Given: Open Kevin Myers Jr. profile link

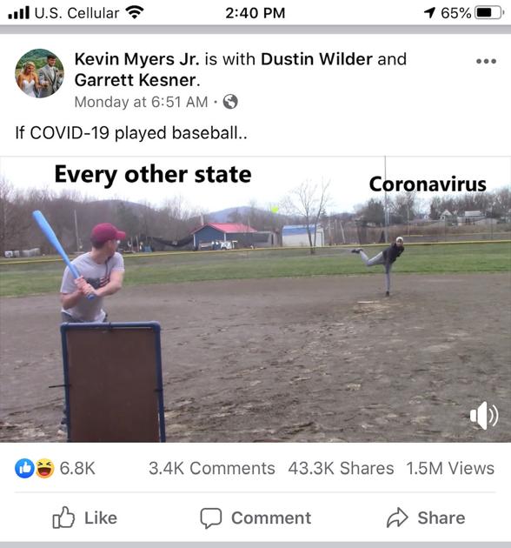Looking at the screenshot, I should [137, 59].
